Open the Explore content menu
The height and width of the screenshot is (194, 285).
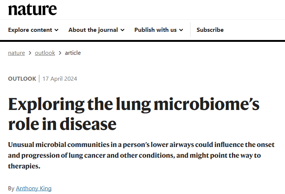(x=33, y=30)
